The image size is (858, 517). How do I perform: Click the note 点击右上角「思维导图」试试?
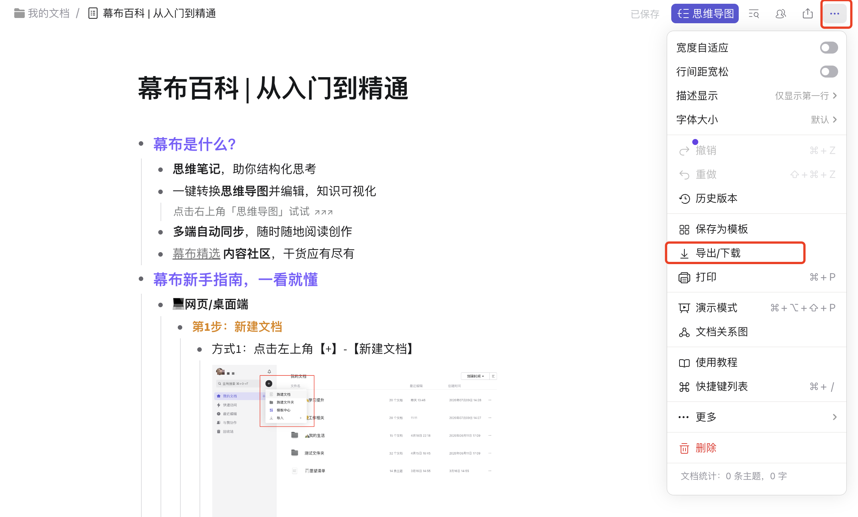[253, 211]
